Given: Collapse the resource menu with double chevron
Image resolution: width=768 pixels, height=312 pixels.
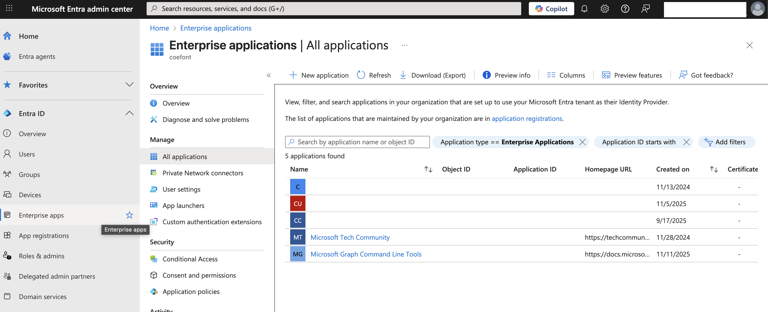Looking at the screenshot, I should pos(268,75).
